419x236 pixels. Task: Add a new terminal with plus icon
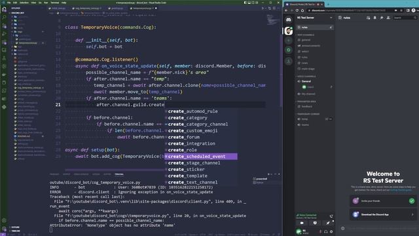(268, 174)
